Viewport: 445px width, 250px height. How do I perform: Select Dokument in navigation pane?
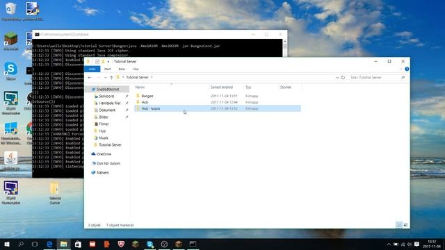click(x=107, y=110)
